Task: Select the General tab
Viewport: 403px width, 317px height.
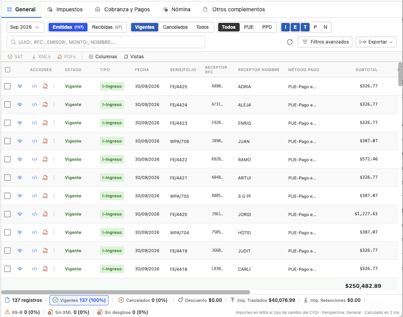Action: [x=21, y=9]
